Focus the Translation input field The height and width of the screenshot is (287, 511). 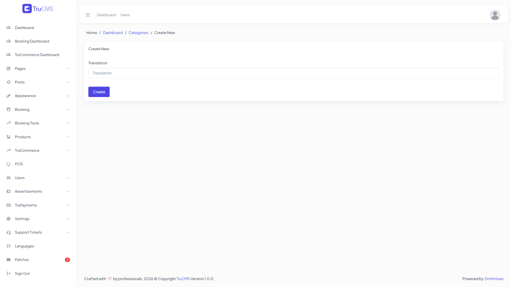coord(294,73)
